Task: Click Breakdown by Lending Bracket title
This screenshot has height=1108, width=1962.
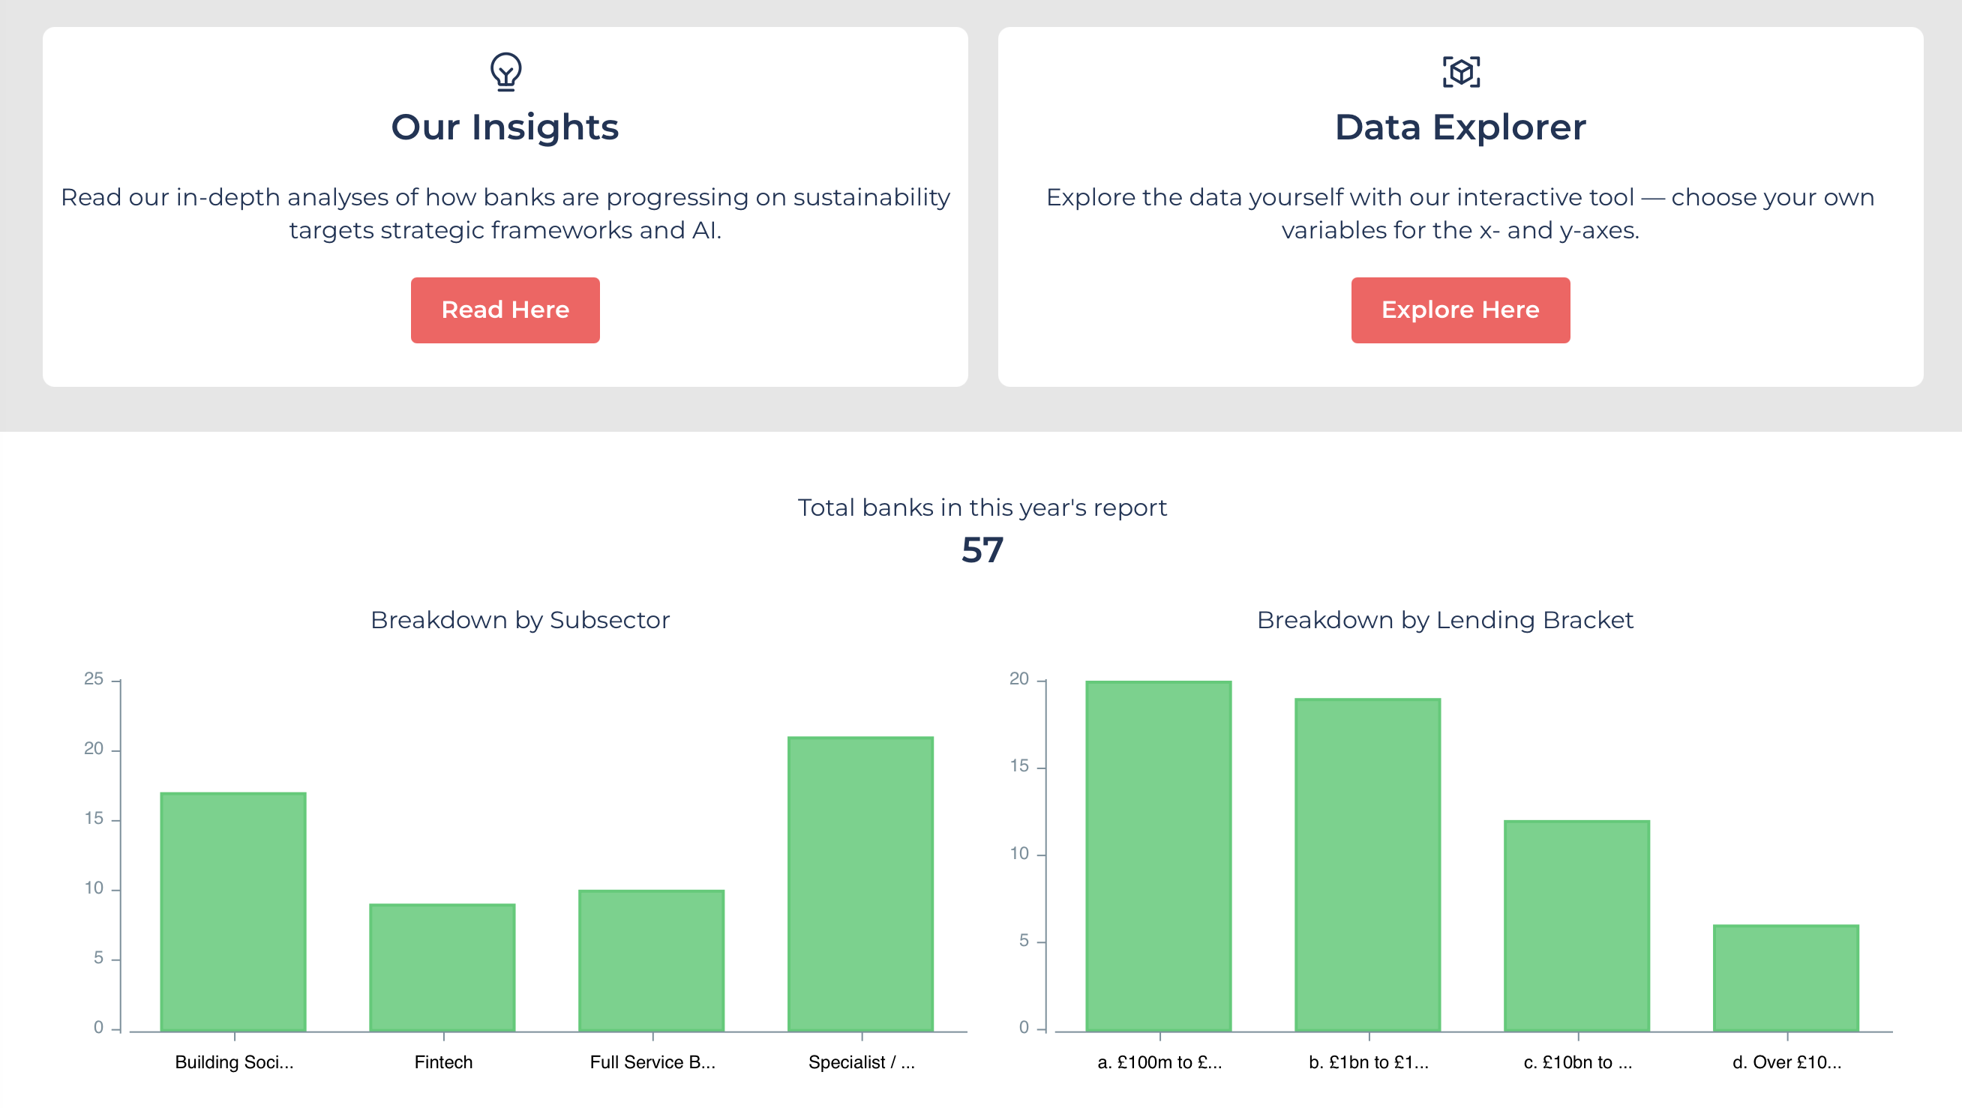Action: (1444, 620)
